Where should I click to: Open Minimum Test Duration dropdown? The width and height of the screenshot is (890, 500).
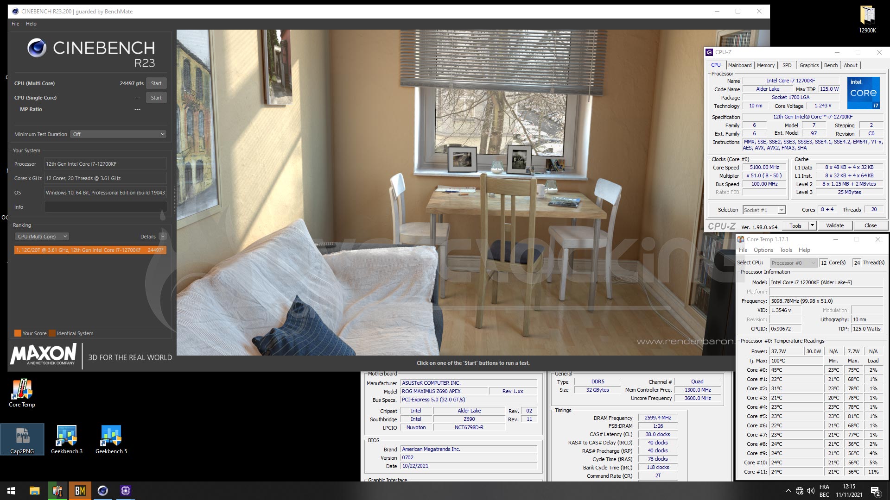pos(119,134)
